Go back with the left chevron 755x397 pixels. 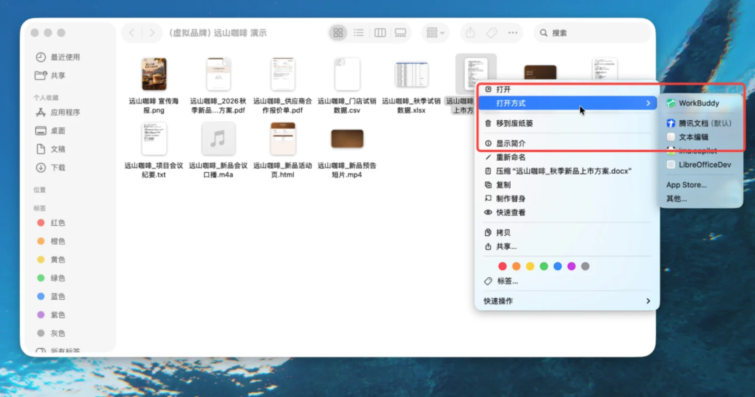[x=132, y=33]
